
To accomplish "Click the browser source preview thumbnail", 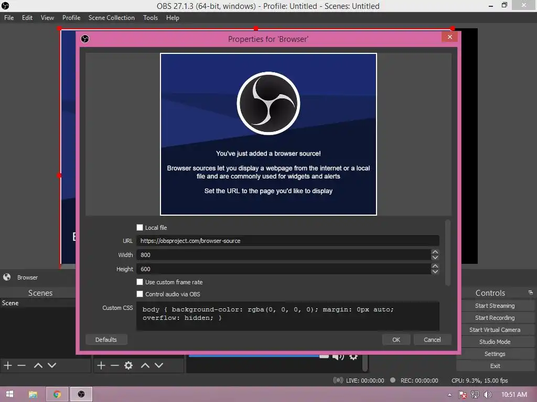I will coord(268,134).
